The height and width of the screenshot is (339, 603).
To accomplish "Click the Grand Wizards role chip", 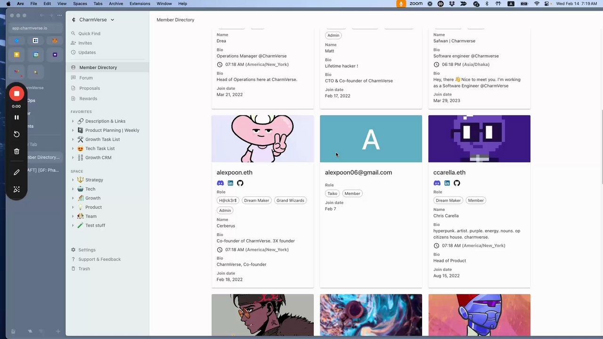I will pyautogui.click(x=290, y=201).
